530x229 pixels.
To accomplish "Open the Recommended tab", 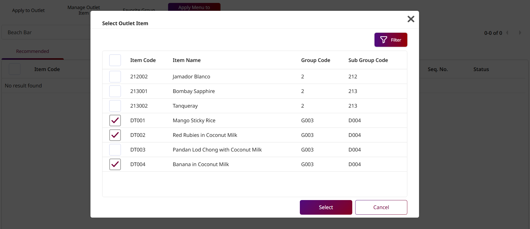I will [x=33, y=51].
